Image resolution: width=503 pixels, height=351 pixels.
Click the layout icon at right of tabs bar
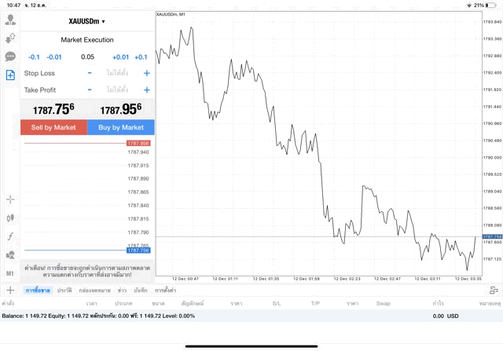click(x=494, y=291)
